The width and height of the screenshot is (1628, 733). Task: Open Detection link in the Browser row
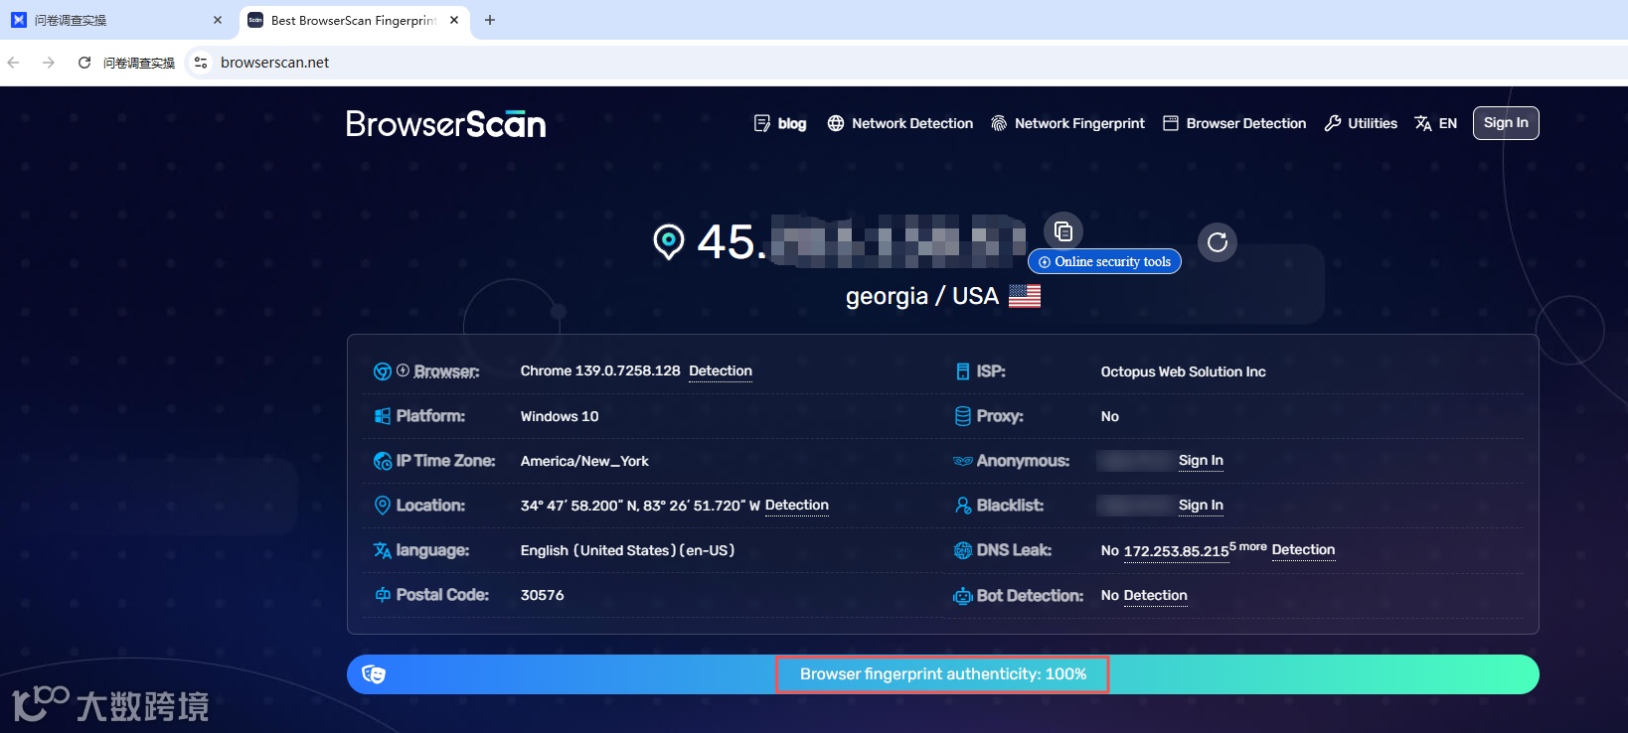click(x=721, y=371)
